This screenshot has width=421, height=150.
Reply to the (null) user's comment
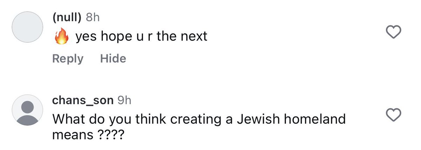(x=68, y=58)
